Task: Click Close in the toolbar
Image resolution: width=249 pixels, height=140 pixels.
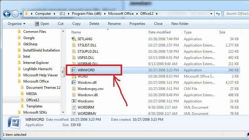Action: click(x=158, y=24)
